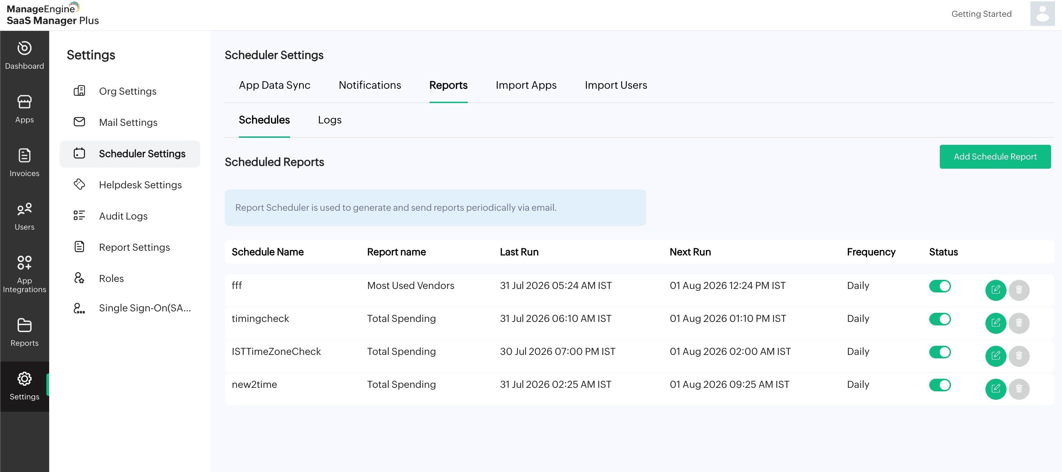
Task: Open Single Sign-On settings
Action: coord(130,308)
